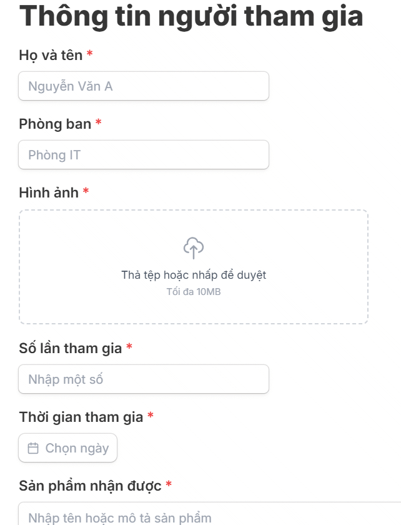Focus the Nguyễn Văn A name input
Viewport: 401px width, 525px height.
[x=144, y=86]
